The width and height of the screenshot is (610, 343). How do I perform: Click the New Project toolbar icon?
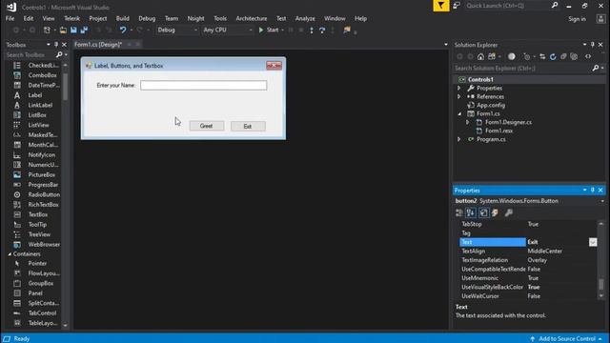point(47,30)
